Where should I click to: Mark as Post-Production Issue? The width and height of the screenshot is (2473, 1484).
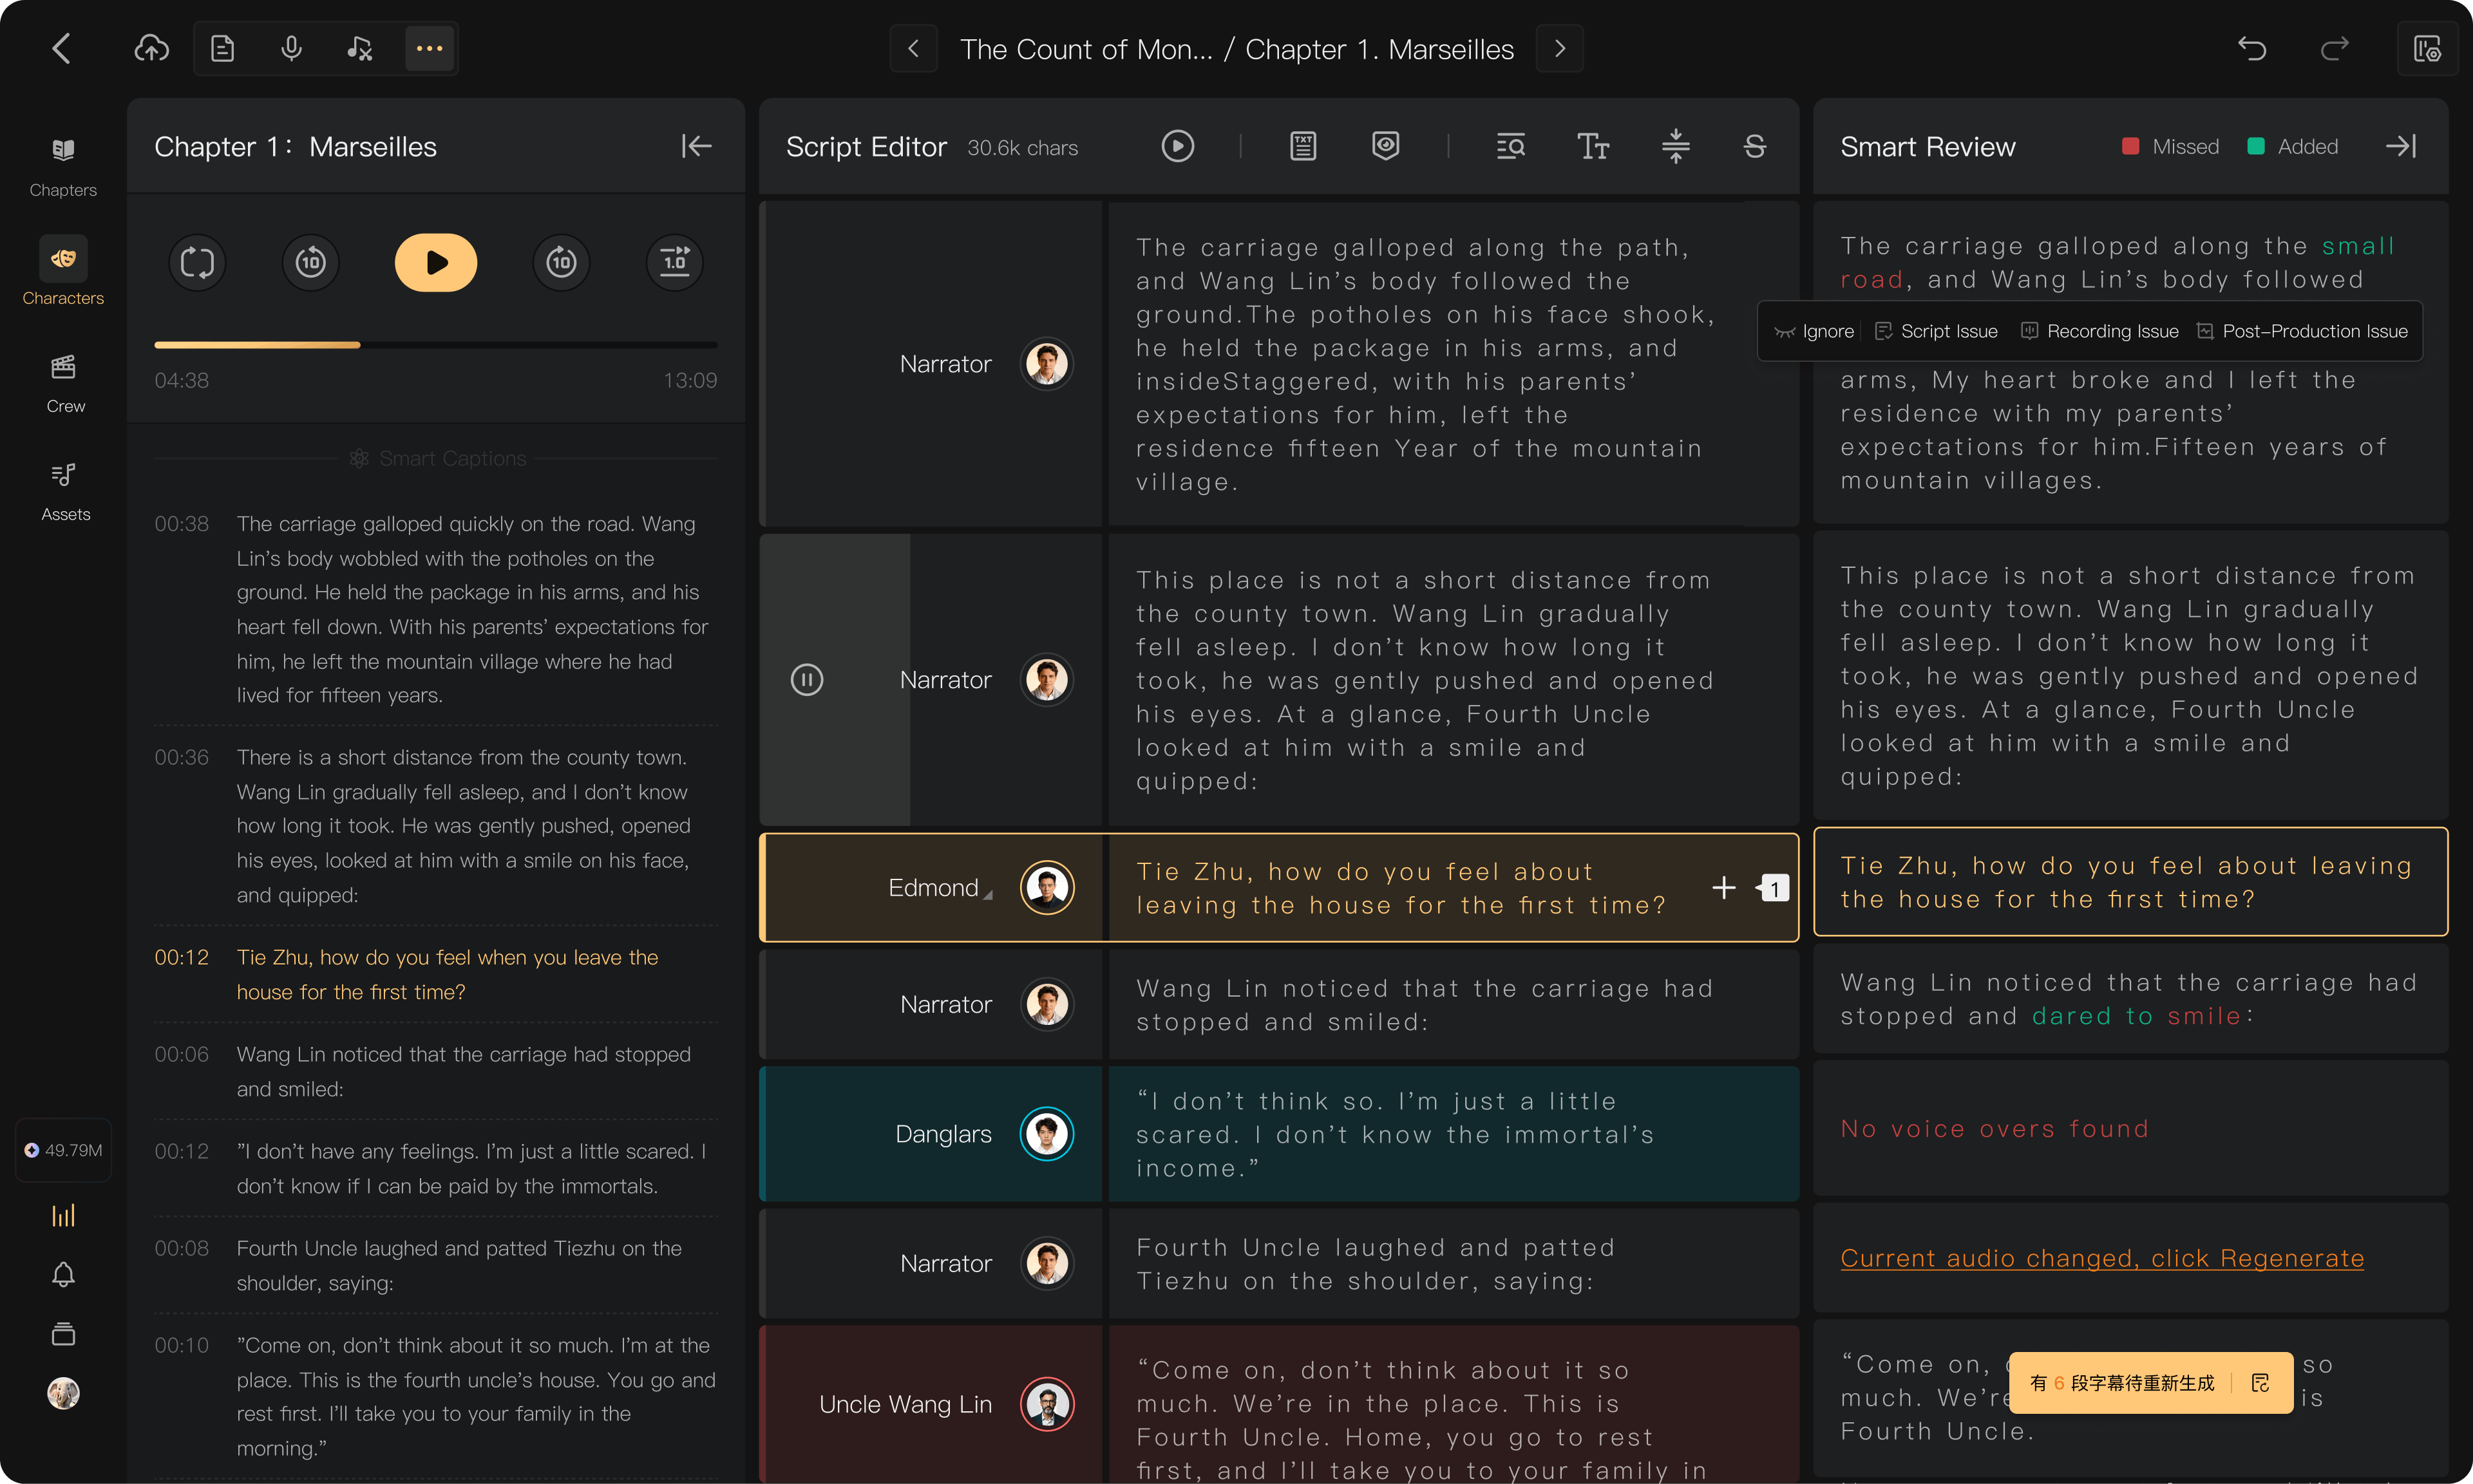click(2302, 331)
